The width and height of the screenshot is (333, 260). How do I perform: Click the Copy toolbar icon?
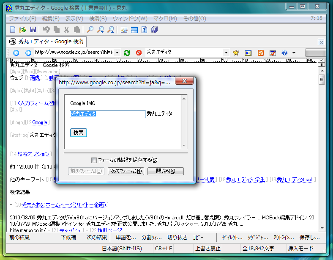[x=57, y=30]
